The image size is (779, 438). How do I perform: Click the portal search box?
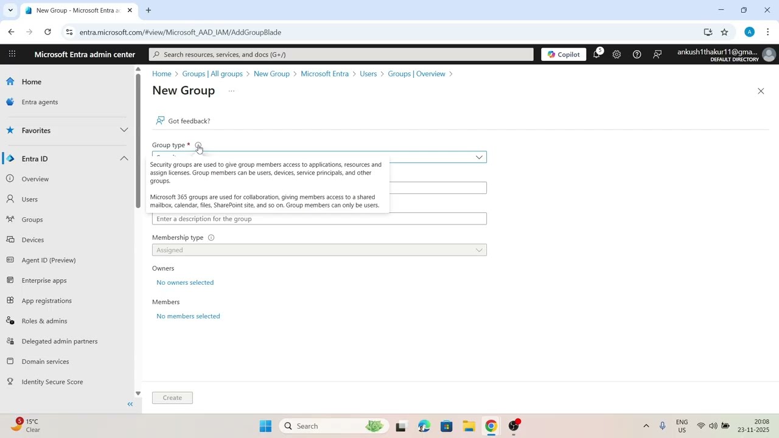coord(341,54)
